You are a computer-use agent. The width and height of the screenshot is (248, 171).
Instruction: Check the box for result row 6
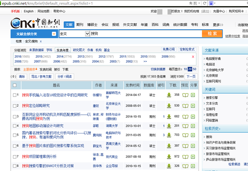[x=14, y=146]
